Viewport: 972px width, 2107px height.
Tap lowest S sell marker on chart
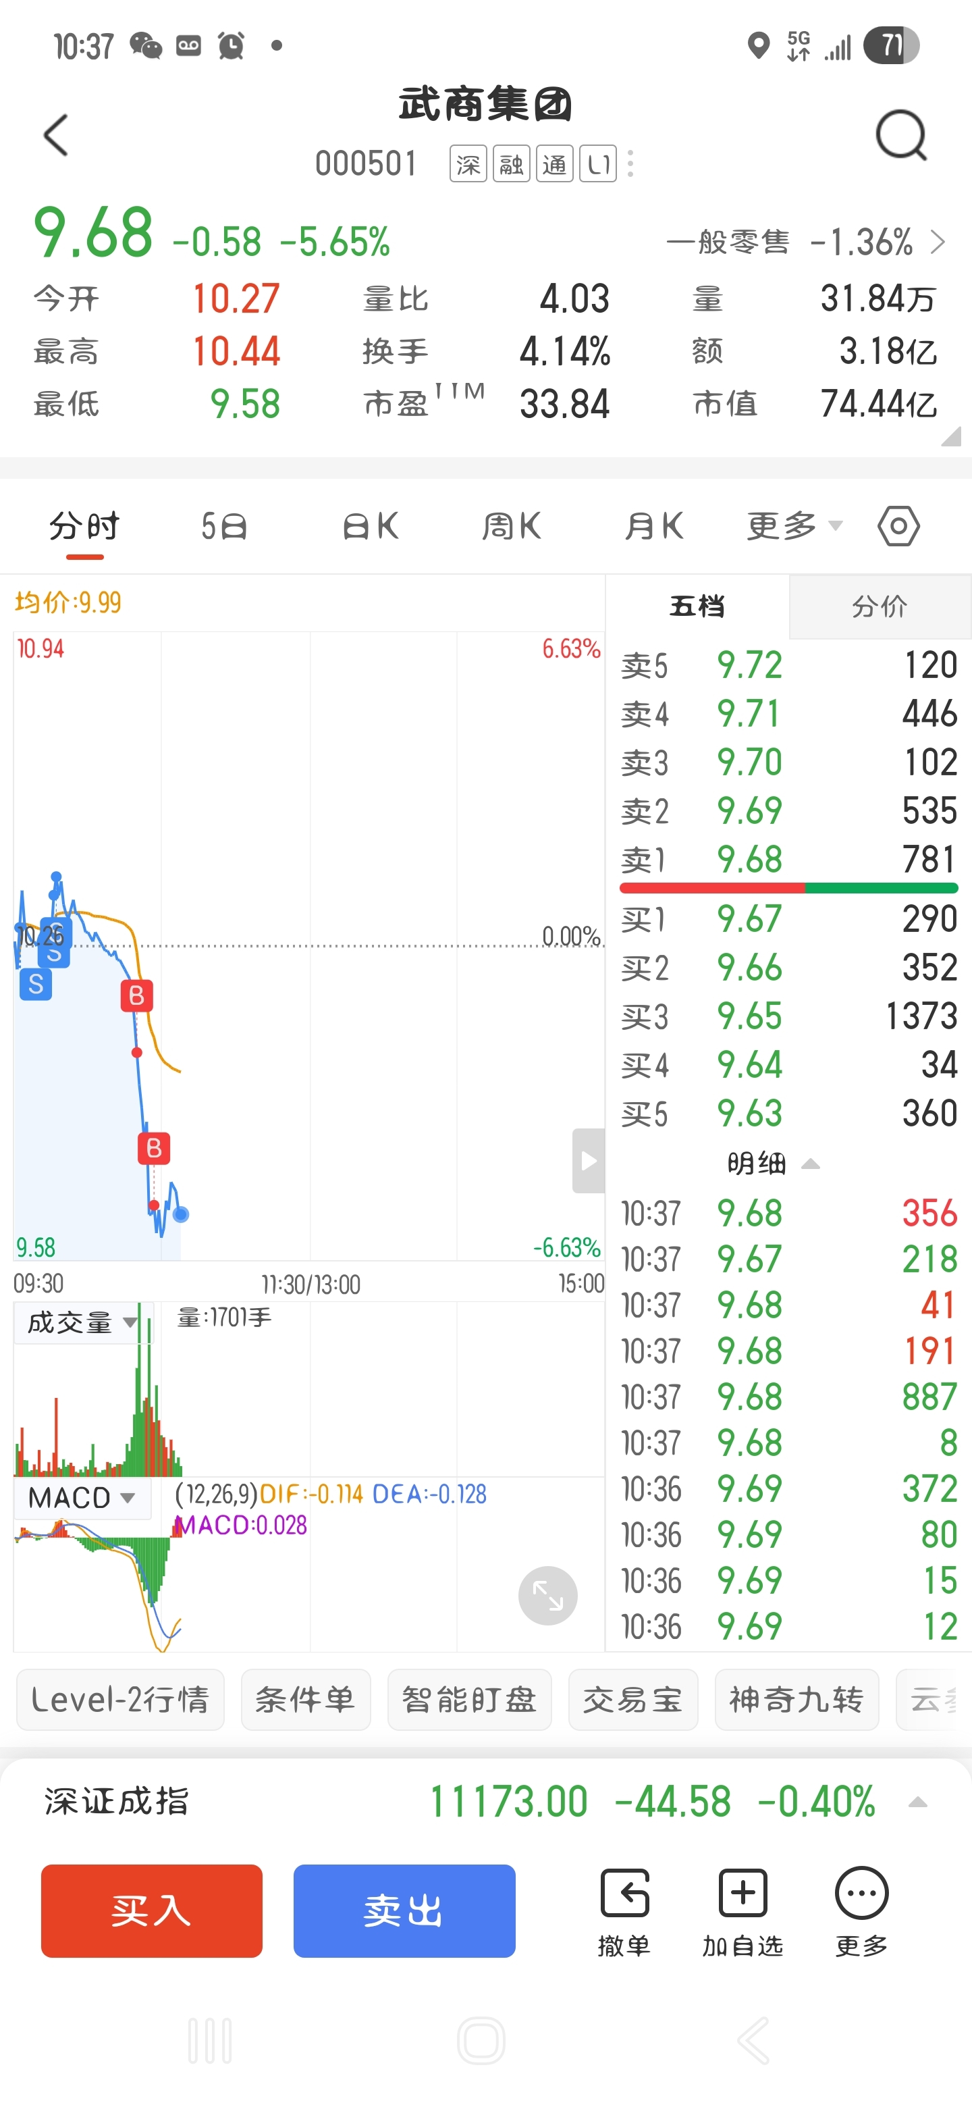tap(36, 984)
